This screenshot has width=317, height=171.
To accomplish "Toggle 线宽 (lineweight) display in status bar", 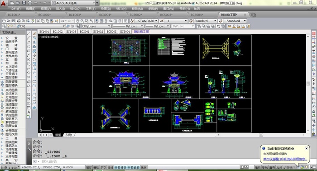I will pos(144,167).
